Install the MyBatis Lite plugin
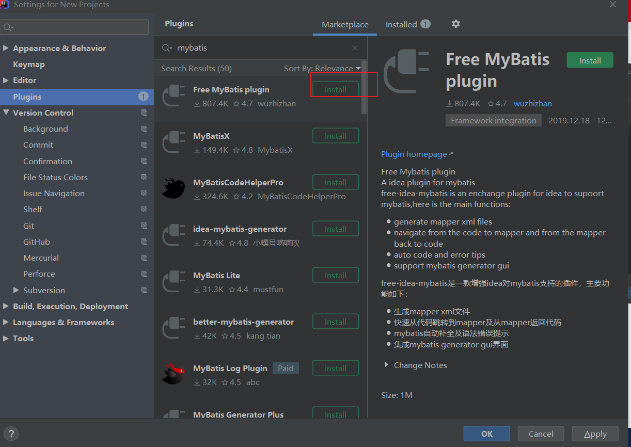This screenshot has width=631, height=447. (x=336, y=275)
